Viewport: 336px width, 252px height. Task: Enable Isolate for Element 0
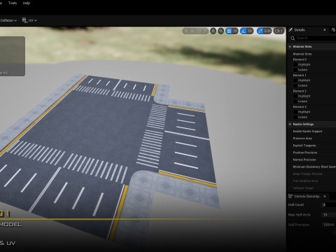click(295, 70)
